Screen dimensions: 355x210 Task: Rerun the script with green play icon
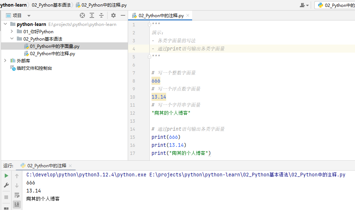pos(6,176)
